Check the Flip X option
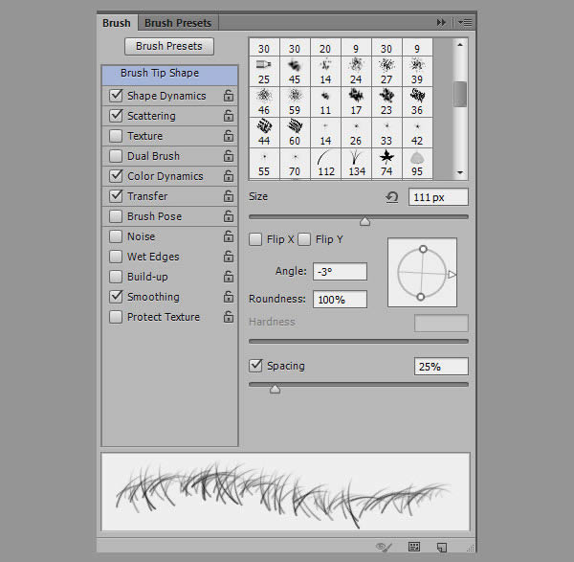Screen dimensions: 574x562 tap(255, 239)
